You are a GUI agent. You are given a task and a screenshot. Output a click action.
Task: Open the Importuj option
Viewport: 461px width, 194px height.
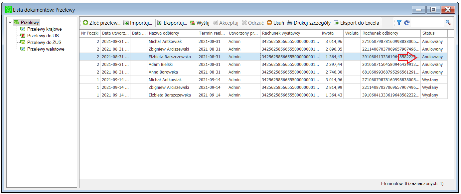pyautogui.click(x=138, y=23)
